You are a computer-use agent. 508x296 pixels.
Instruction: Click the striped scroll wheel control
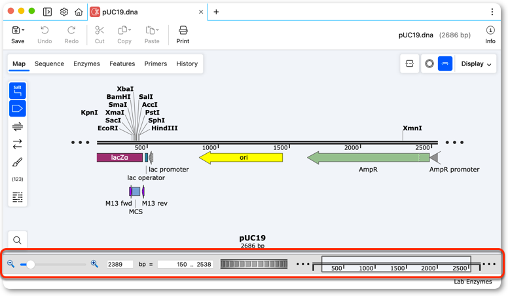[254, 264]
